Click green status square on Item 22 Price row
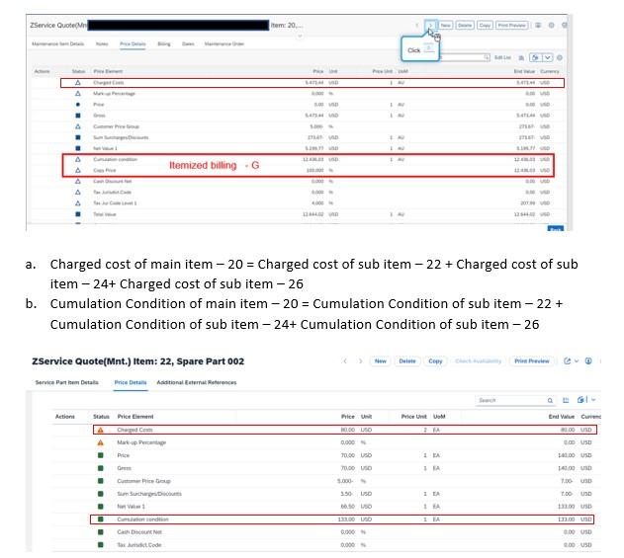 [x=100, y=455]
